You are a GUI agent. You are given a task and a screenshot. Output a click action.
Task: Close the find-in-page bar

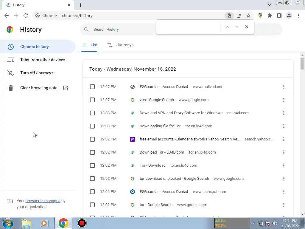(x=246, y=27)
